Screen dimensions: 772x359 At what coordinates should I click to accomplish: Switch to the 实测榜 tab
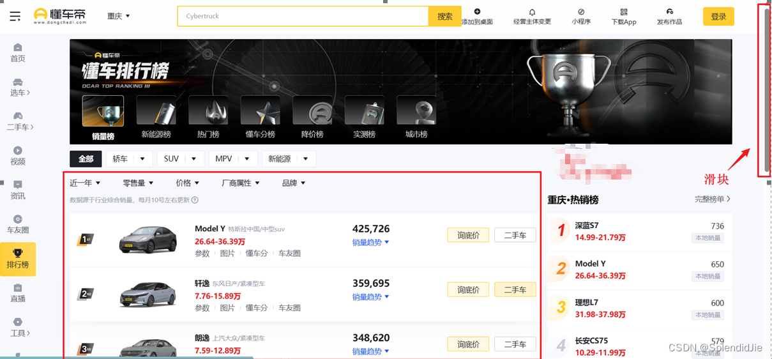364,118
